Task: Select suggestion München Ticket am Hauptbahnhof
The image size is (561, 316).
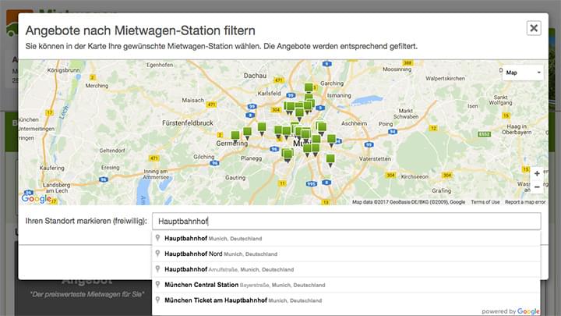Action: 346,300
